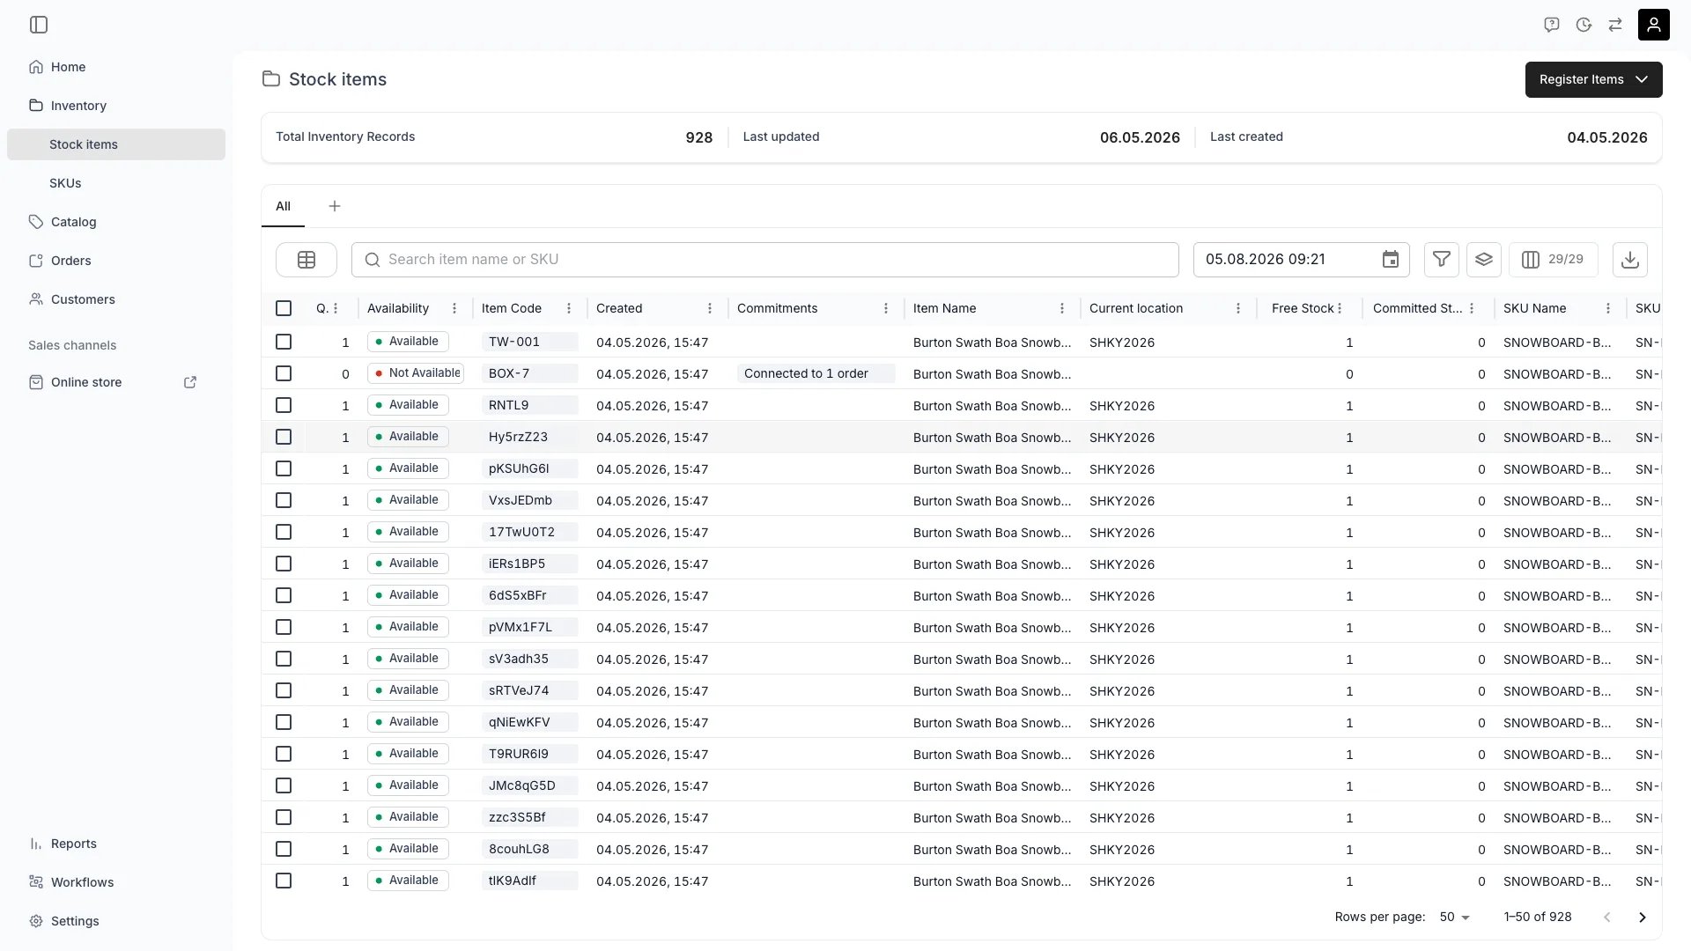Collapse the sidebar panel icon
This screenshot has height=951, width=1691.
click(x=39, y=25)
